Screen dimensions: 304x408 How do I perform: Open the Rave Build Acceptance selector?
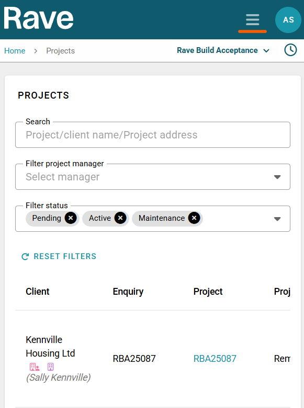[223, 50]
